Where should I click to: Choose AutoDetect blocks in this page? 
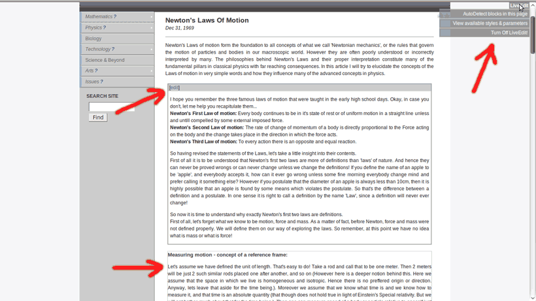click(495, 14)
